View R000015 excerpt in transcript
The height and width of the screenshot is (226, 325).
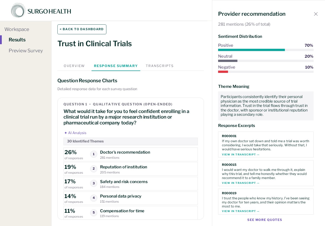point(241,183)
